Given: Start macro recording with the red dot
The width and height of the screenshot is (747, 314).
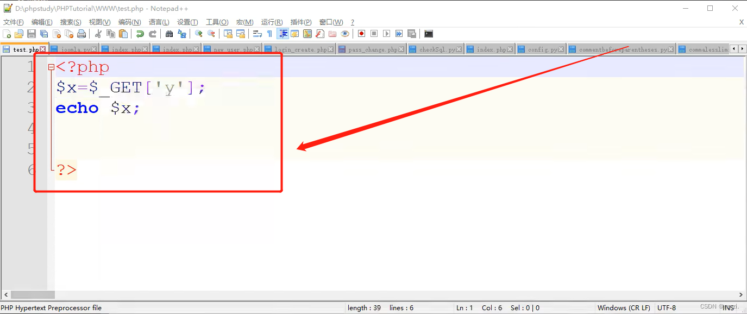Looking at the screenshot, I should point(361,33).
